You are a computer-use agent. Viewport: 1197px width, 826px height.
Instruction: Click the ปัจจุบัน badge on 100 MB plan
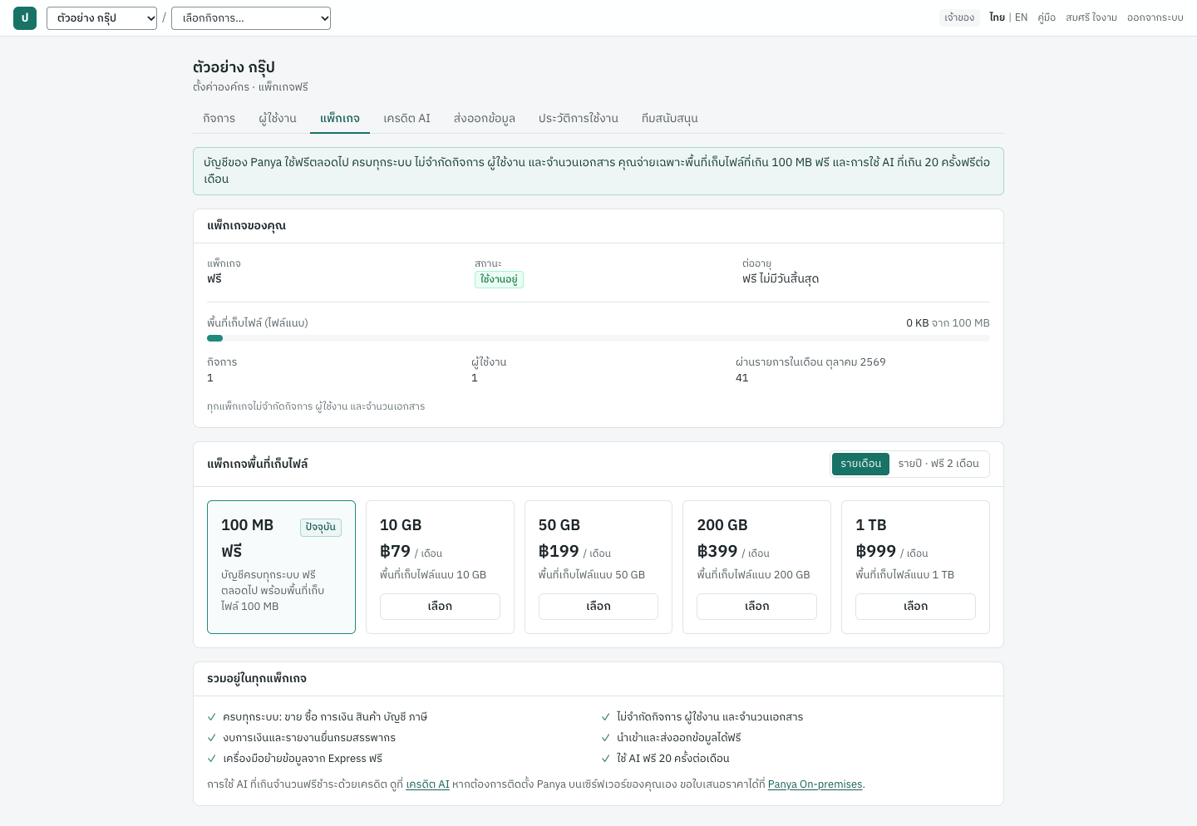tap(321, 527)
